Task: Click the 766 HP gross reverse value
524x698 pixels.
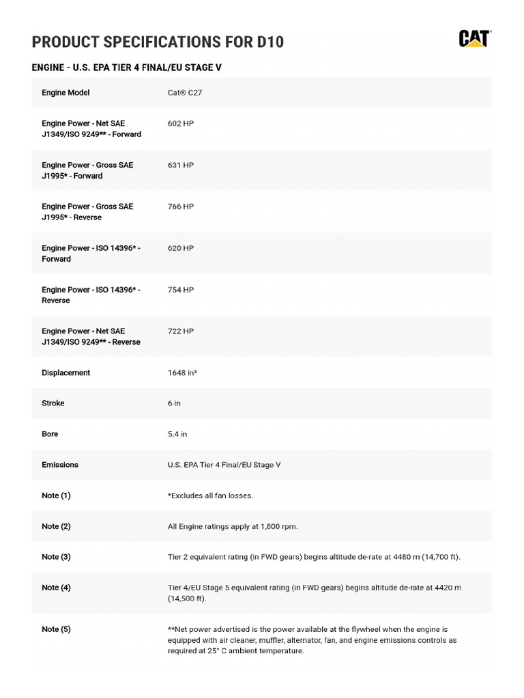Action: [181, 207]
